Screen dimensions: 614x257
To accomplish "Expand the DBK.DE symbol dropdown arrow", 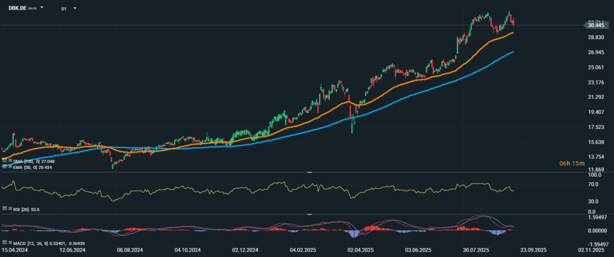I will click(x=41, y=8).
